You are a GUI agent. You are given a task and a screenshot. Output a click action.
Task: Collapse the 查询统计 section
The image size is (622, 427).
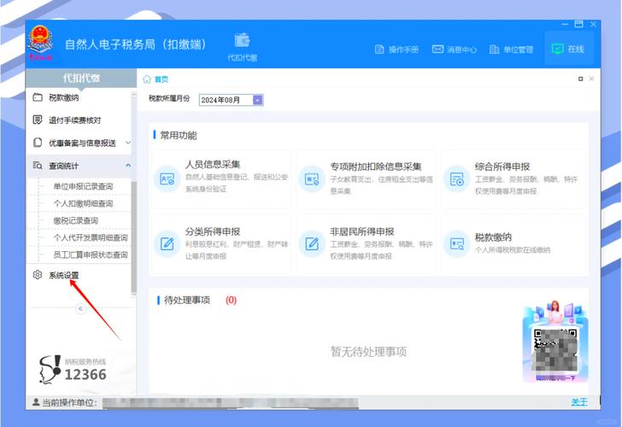(128, 166)
